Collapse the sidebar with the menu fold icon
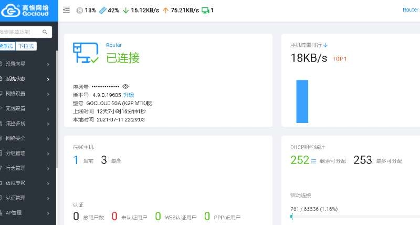This screenshot has width=420, height=225. coord(66,10)
